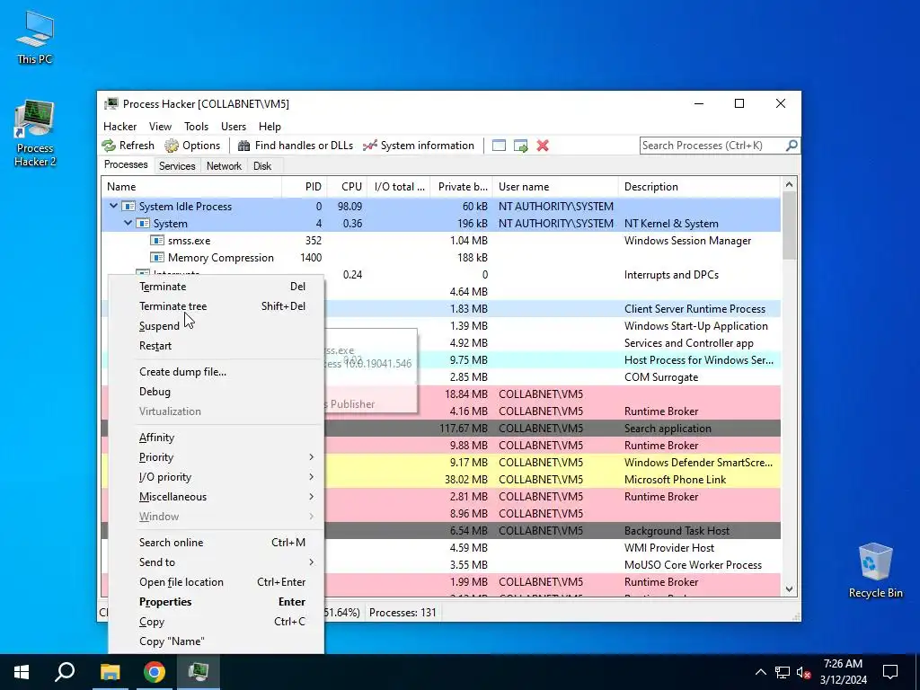Viewport: 920px width, 690px height.
Task: Click the taskbar search icon
Action: (x=65, y=672)
